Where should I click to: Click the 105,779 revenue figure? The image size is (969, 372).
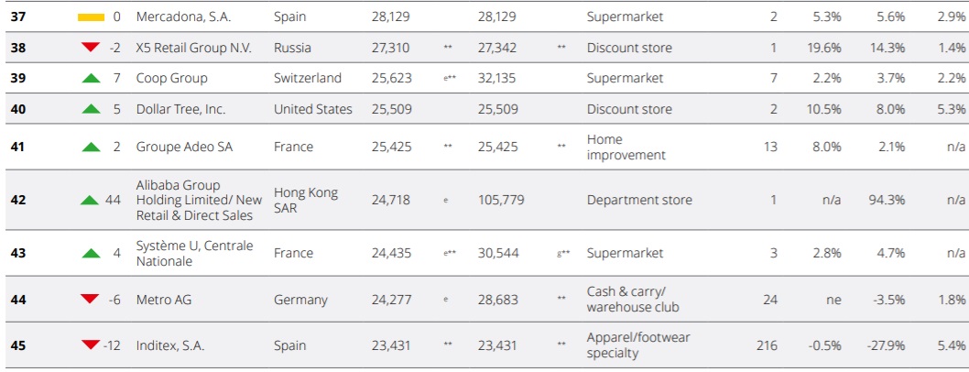pyautogui.click(x=501, y=201)
